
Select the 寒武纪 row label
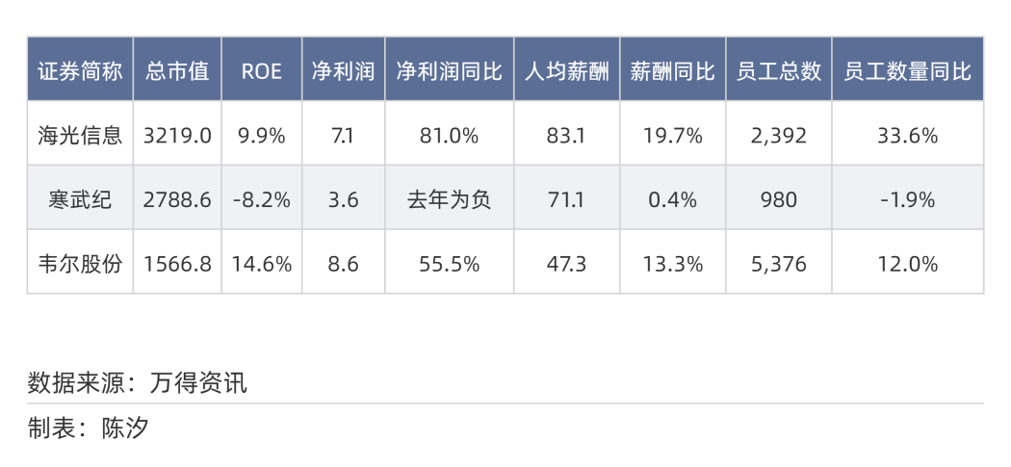(80, 199)
